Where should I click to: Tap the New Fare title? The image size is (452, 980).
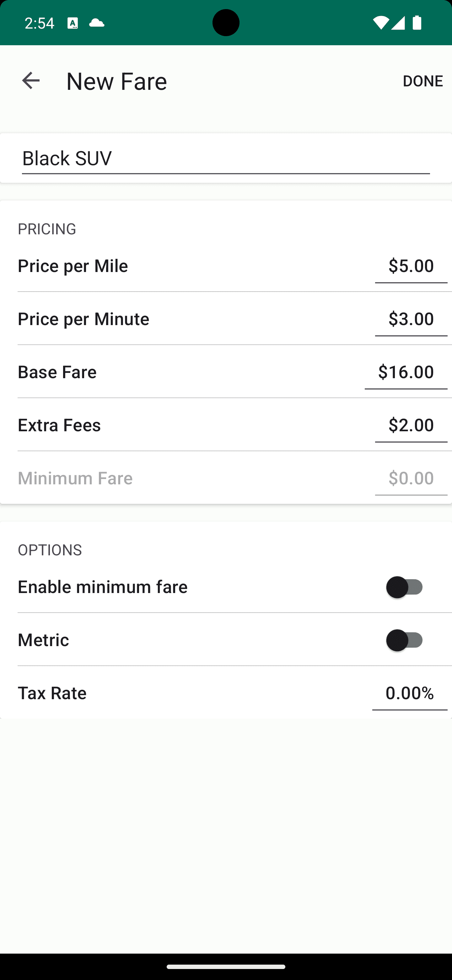pyautogui.click(x=117, y=81)
